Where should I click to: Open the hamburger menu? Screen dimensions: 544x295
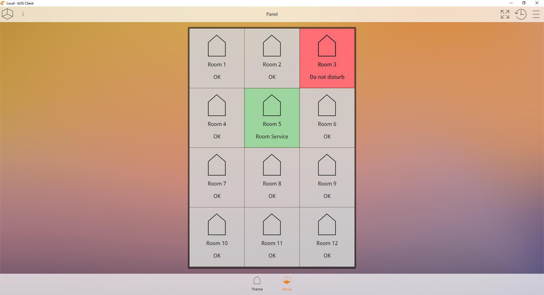pos(536,14)
